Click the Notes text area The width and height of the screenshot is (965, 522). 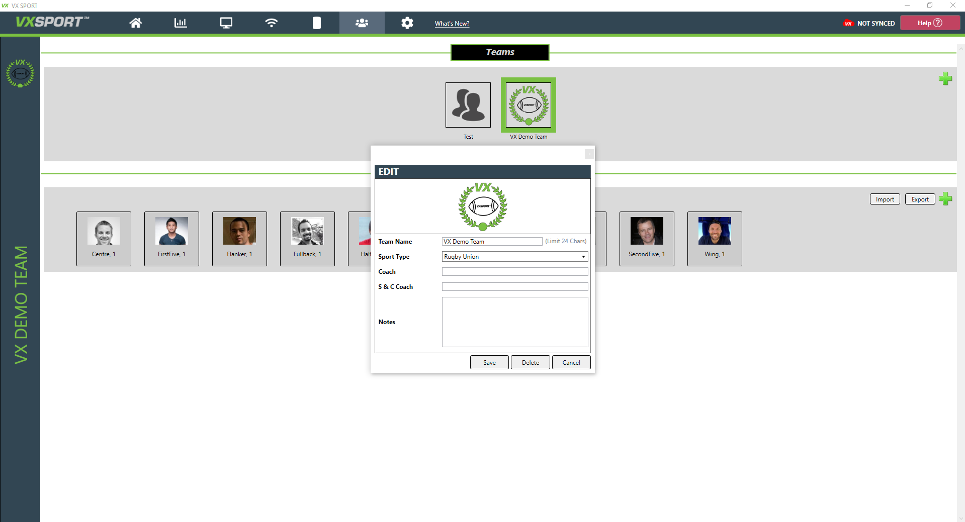[515, 322]
